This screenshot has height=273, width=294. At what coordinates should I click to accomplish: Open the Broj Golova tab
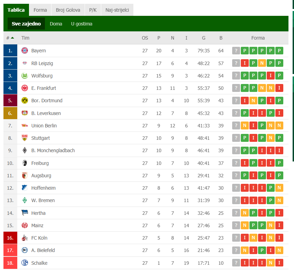(x=68, y=10)
